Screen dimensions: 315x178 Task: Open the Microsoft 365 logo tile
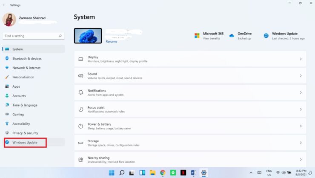(197, 36)
